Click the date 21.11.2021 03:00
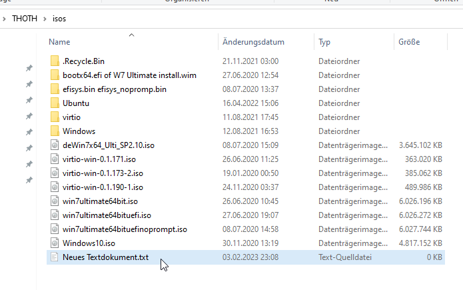 pyautogui.click(x=250, y=61)
